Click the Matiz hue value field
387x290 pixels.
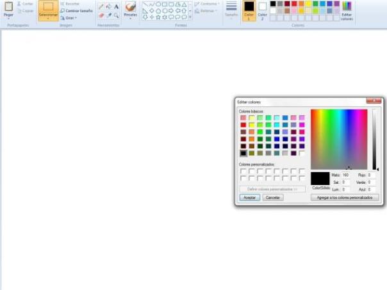click(345, 175)
